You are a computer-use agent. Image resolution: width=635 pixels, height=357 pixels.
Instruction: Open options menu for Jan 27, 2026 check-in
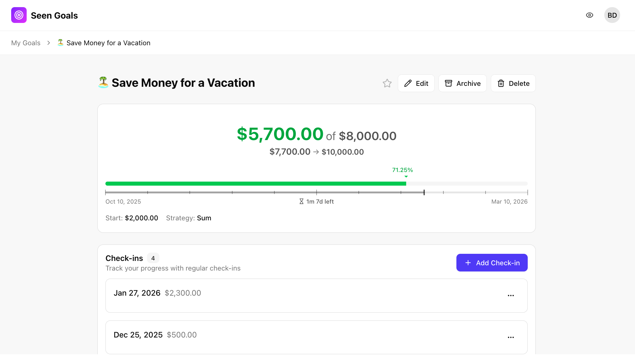[511, 296]
